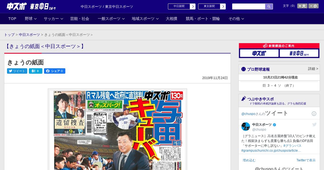Open 詳細 link for プロ野球速報

(313, 69)
